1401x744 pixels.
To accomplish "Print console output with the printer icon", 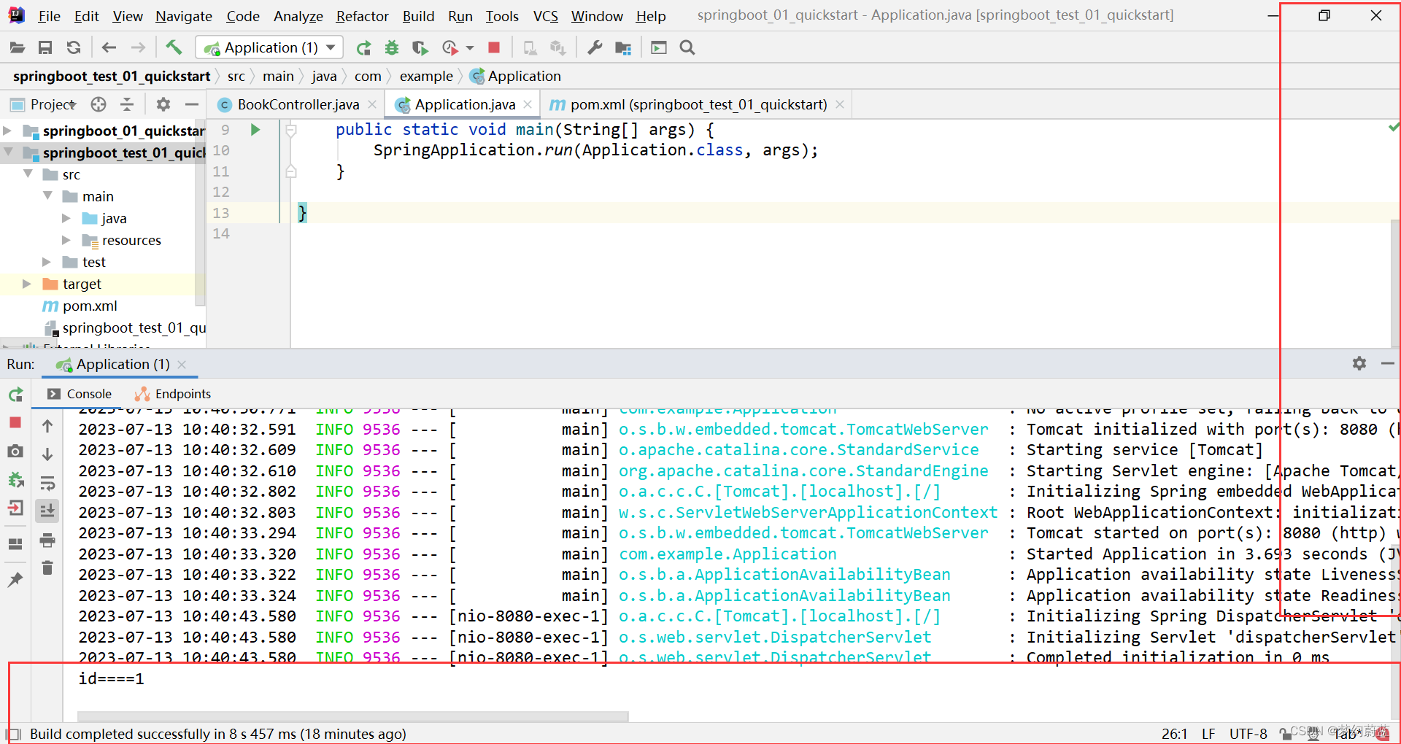I will click(x=47, y=540).
